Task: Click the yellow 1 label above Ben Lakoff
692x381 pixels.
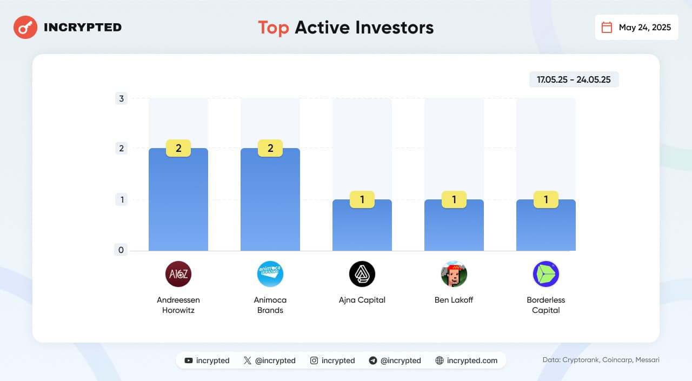Action: [454, 200]
